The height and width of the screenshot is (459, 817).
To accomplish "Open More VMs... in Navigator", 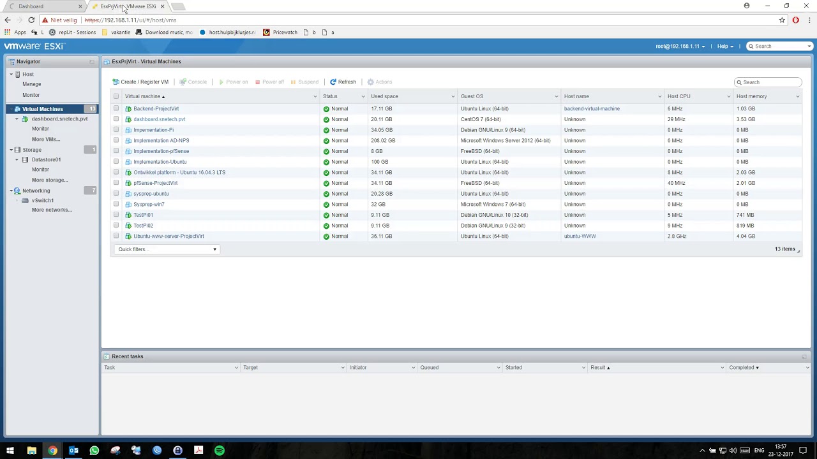I will [46, 139].
